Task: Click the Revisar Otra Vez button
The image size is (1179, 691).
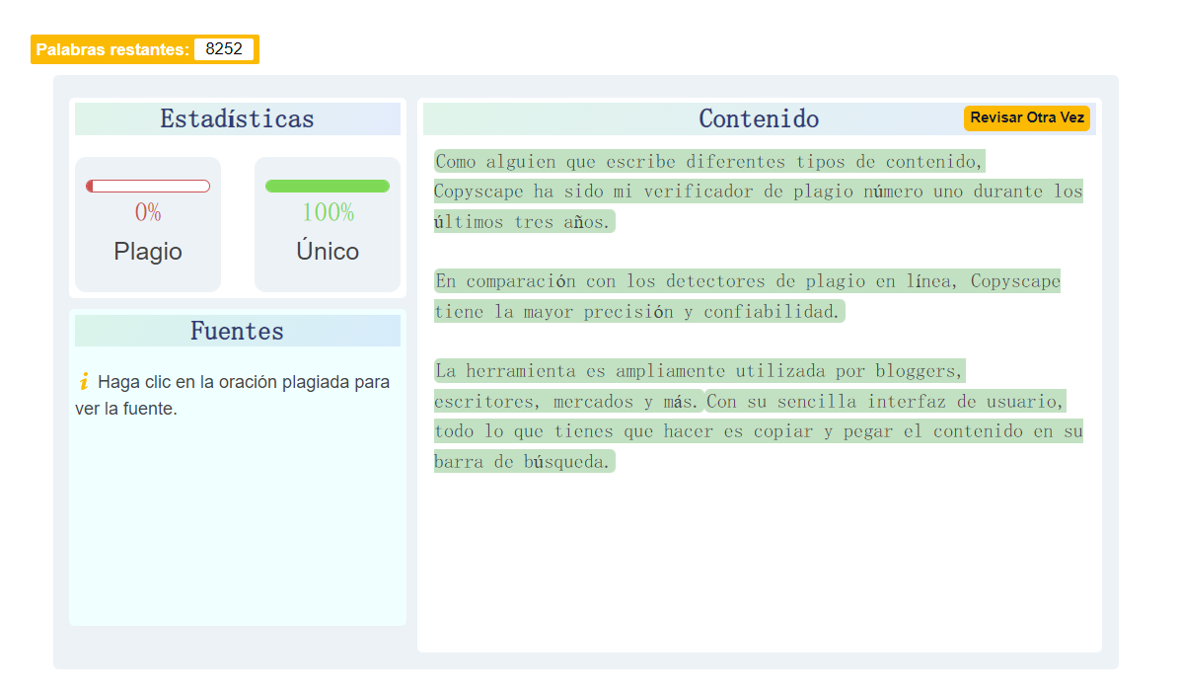Action: (1026, 118)
